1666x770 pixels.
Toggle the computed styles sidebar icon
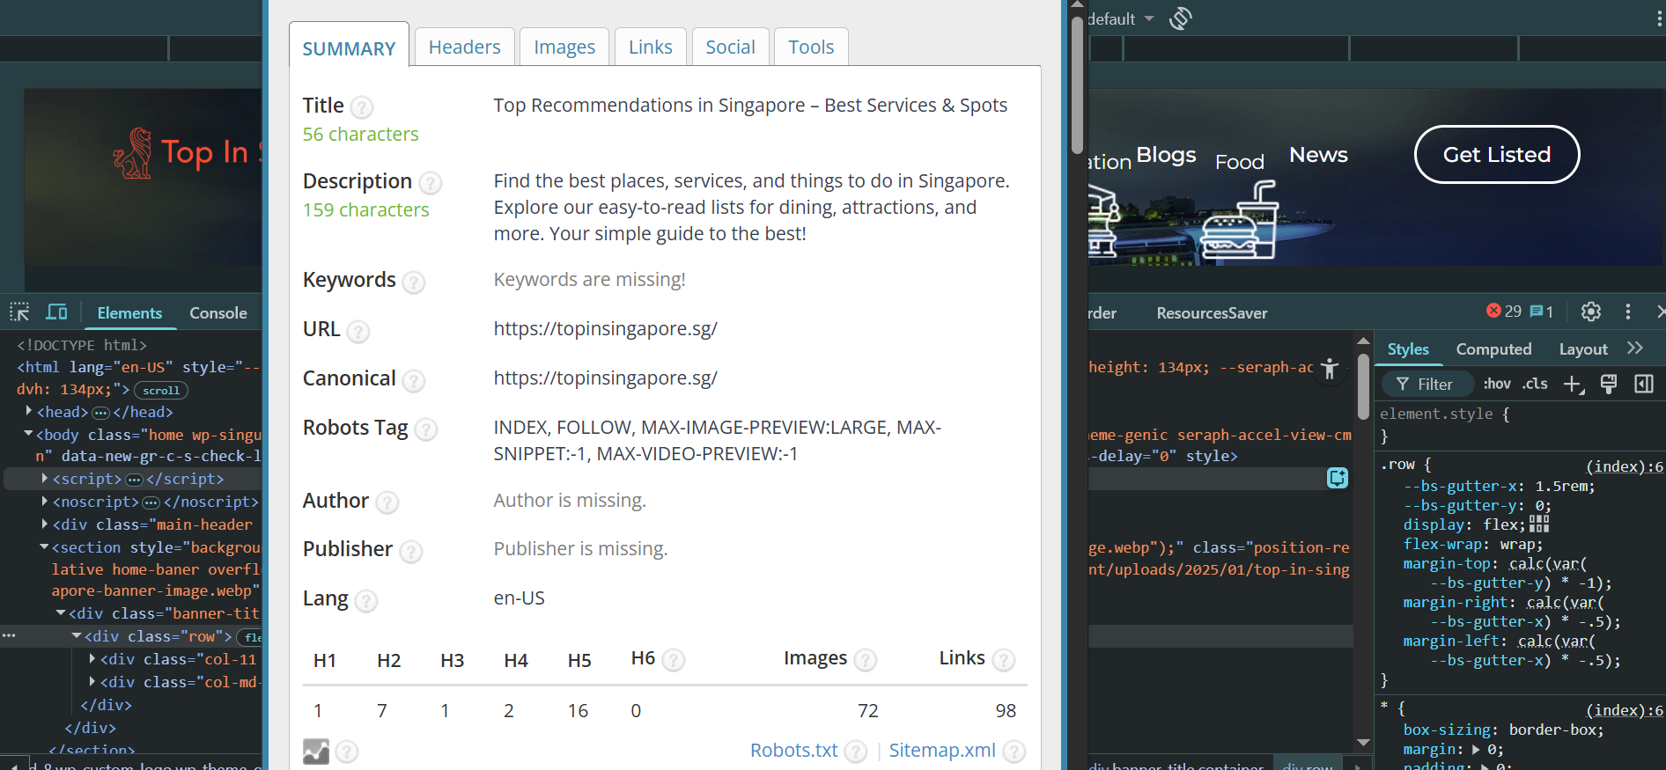tap(1643, 384)
